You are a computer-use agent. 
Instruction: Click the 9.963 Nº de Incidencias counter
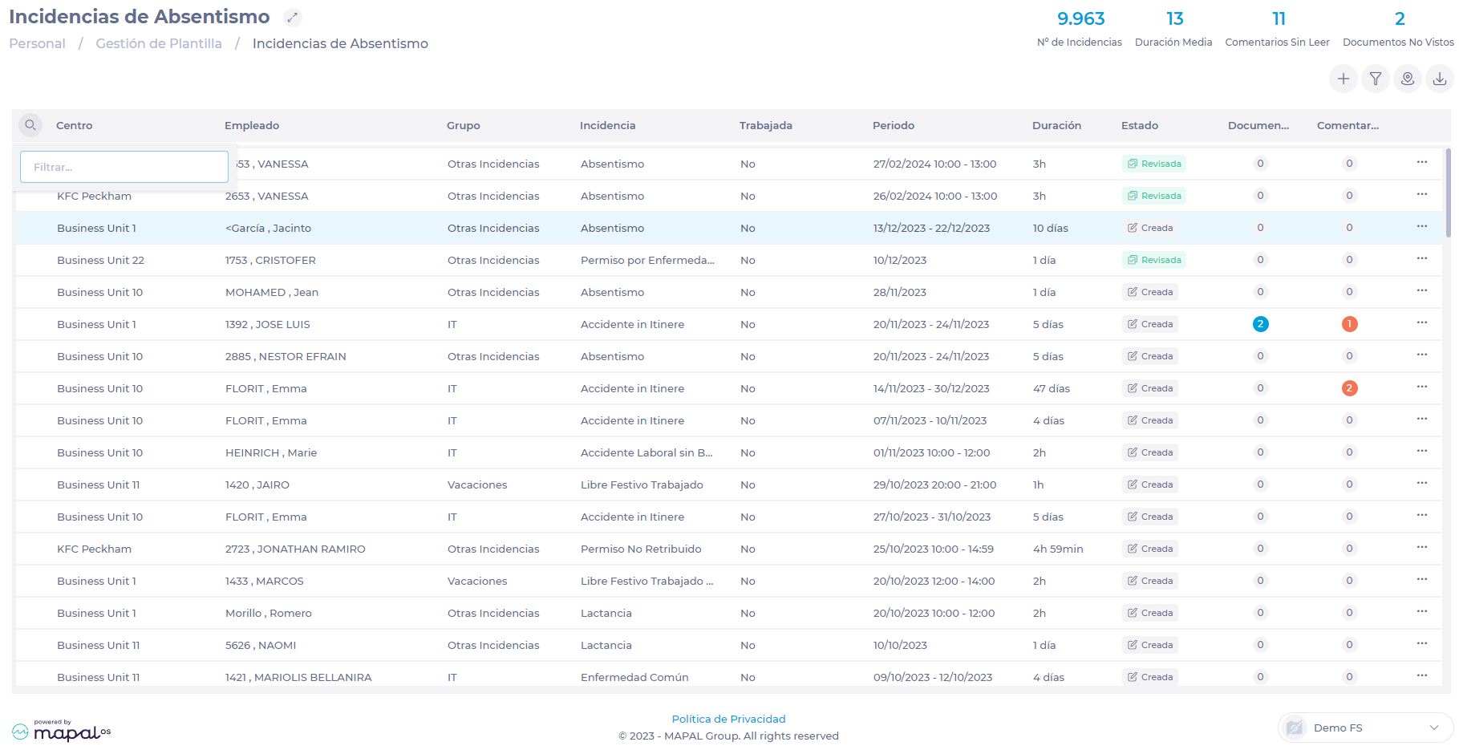coord(1080,28)
